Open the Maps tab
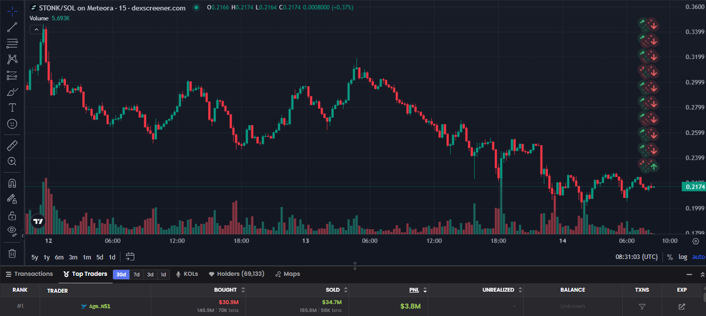This screenshot has height=316, width=706. (288, 274)
